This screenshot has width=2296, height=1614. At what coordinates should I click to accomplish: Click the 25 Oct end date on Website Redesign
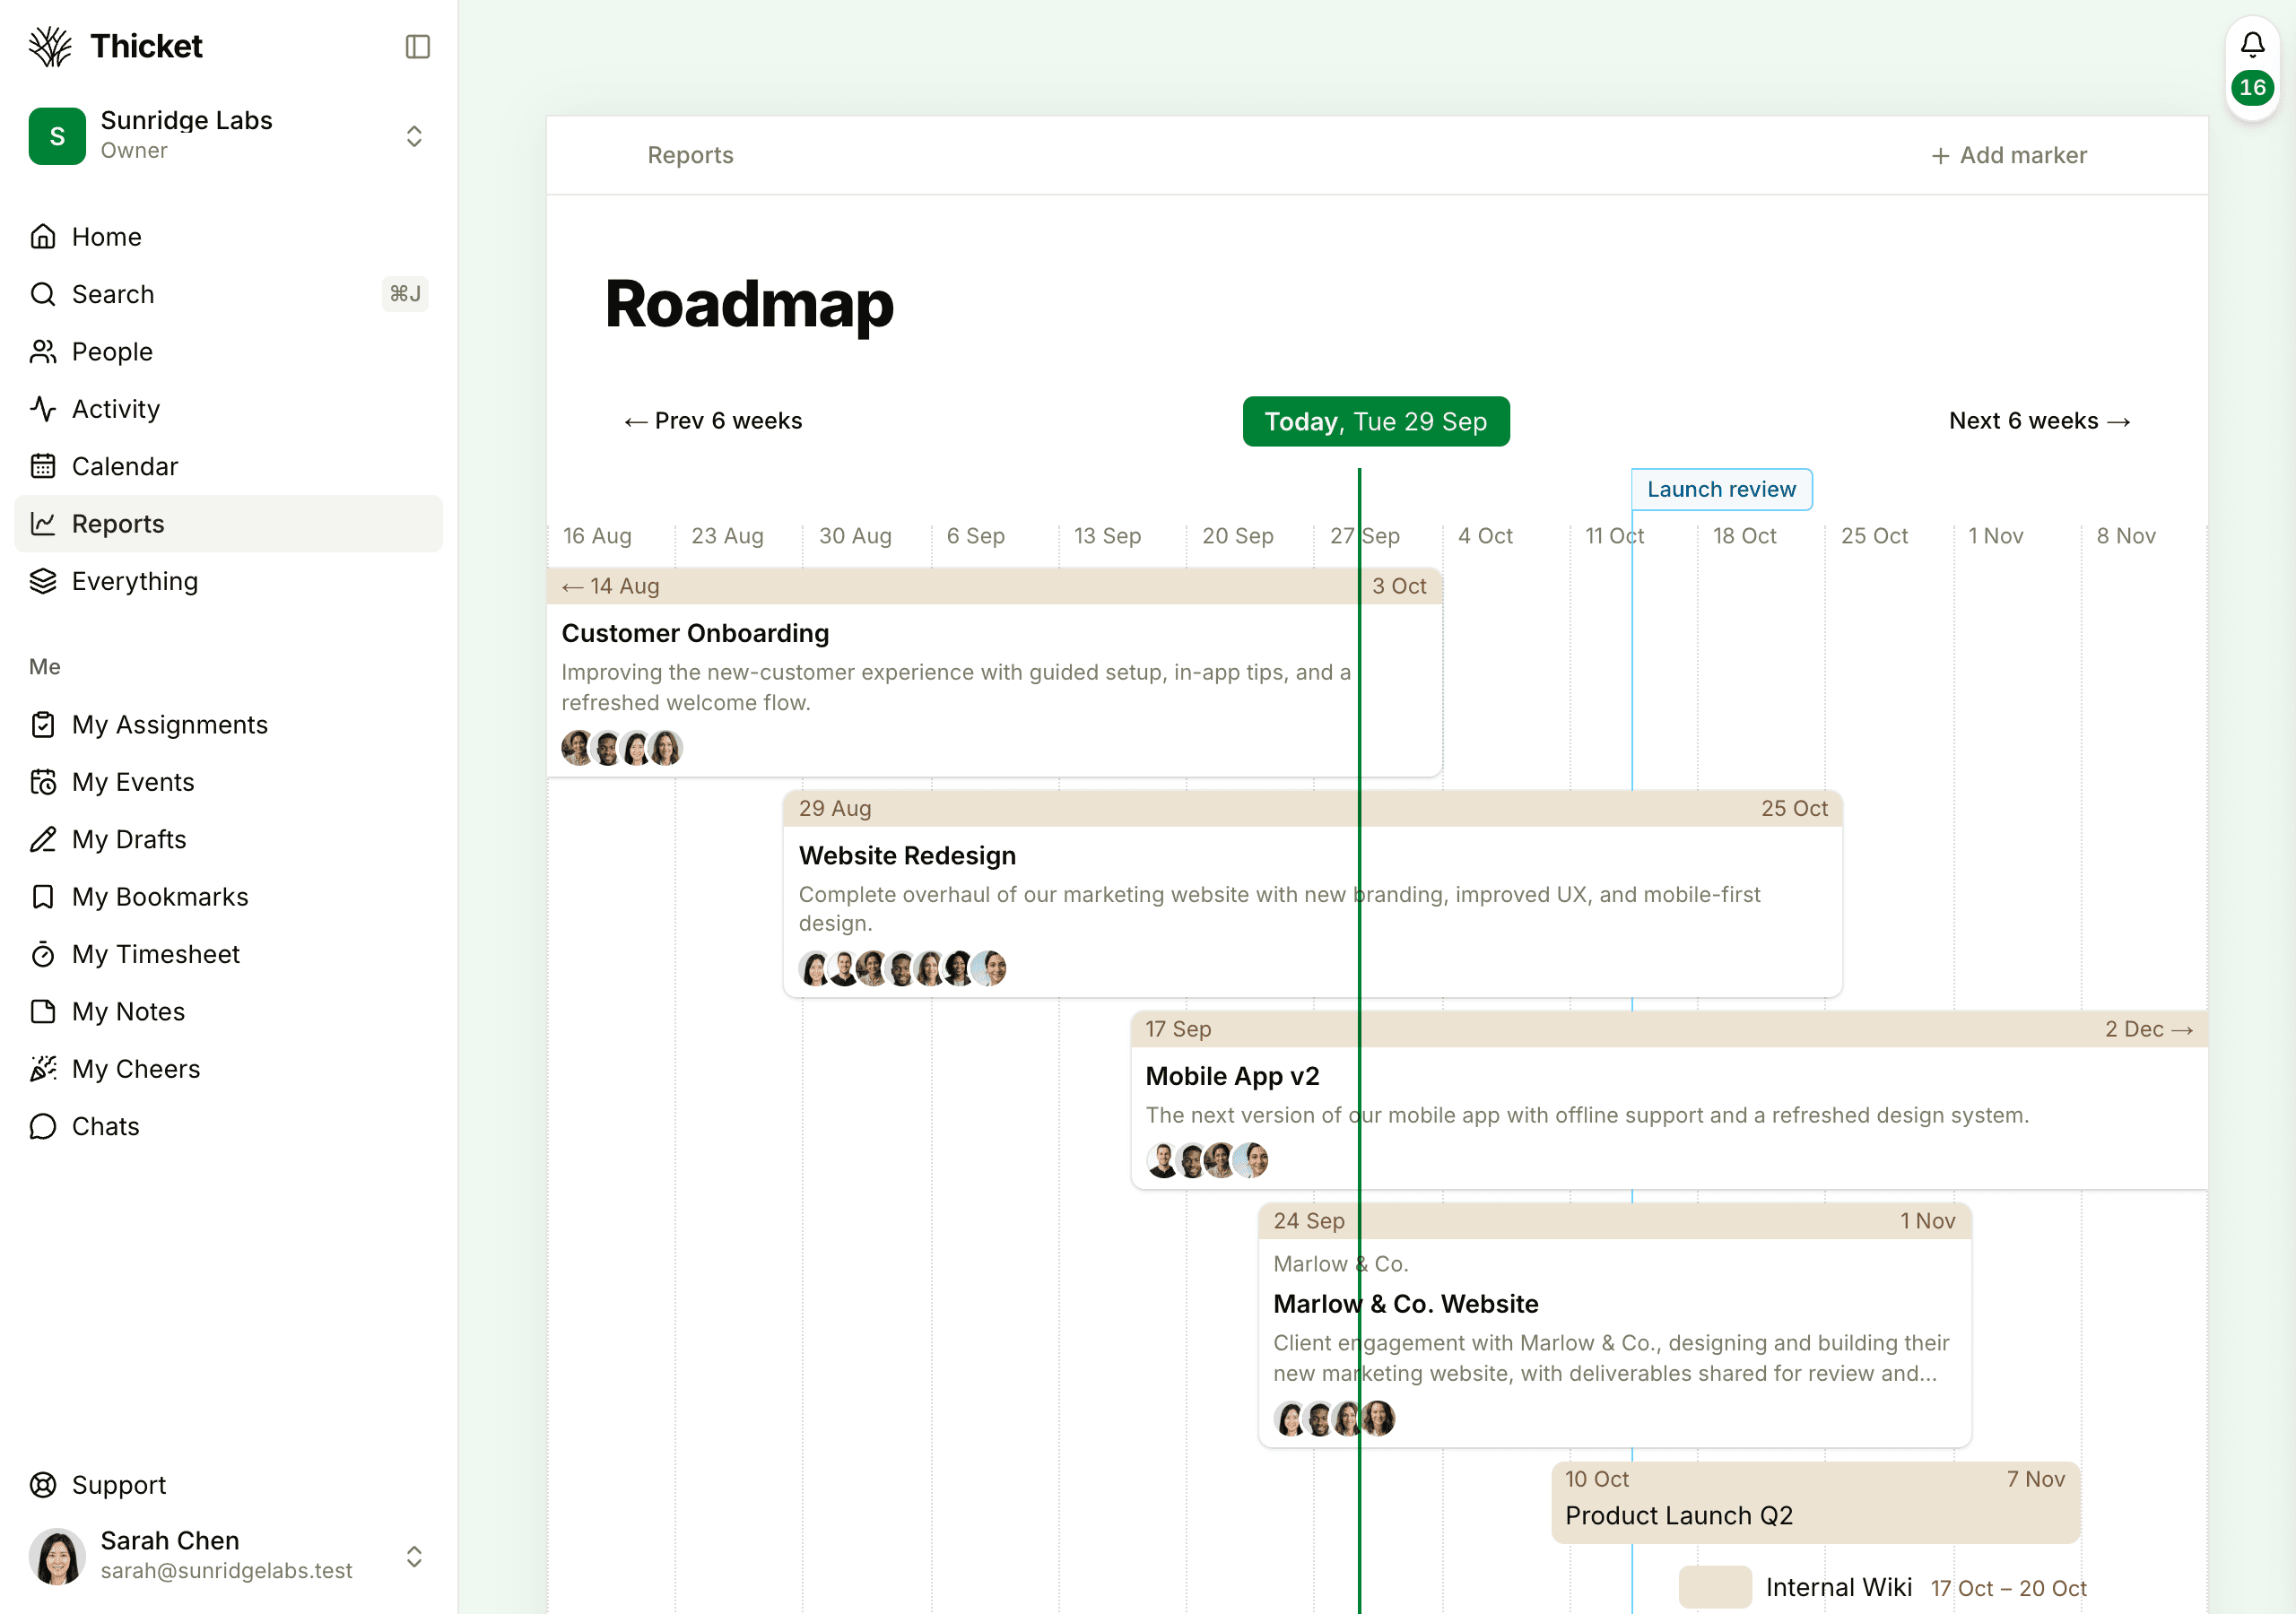tap(1794, 809)
